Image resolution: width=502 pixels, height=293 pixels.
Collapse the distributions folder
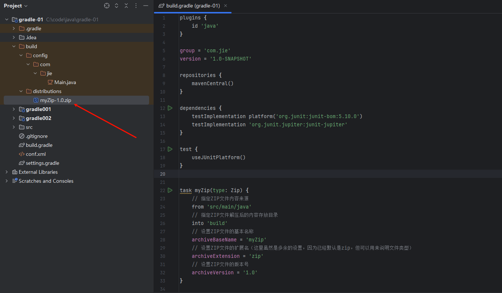pyautogui.click(x=21, y=91)
